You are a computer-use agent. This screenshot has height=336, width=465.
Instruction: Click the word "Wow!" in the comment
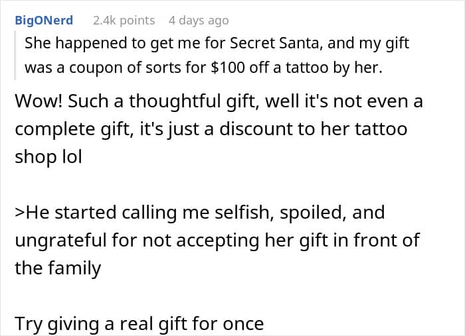(41, 102)
